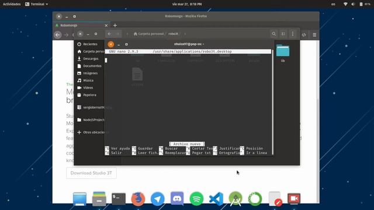Open Recientes in the file manager sidebar
Screen dimensions: 374x210
point(88,44)
